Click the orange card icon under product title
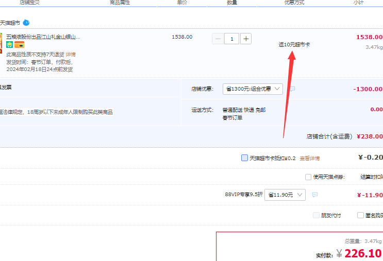The height and width of the screenshot is (261, 383). [x=19, y=45]
